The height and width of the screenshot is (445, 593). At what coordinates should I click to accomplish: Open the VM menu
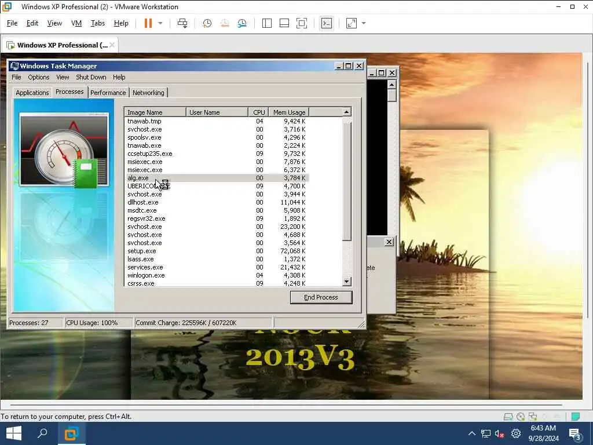click(76, 23)
